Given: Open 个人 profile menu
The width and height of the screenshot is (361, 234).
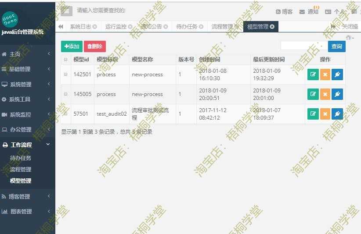Looking at the screenshot, I should (x=335, y=11).
